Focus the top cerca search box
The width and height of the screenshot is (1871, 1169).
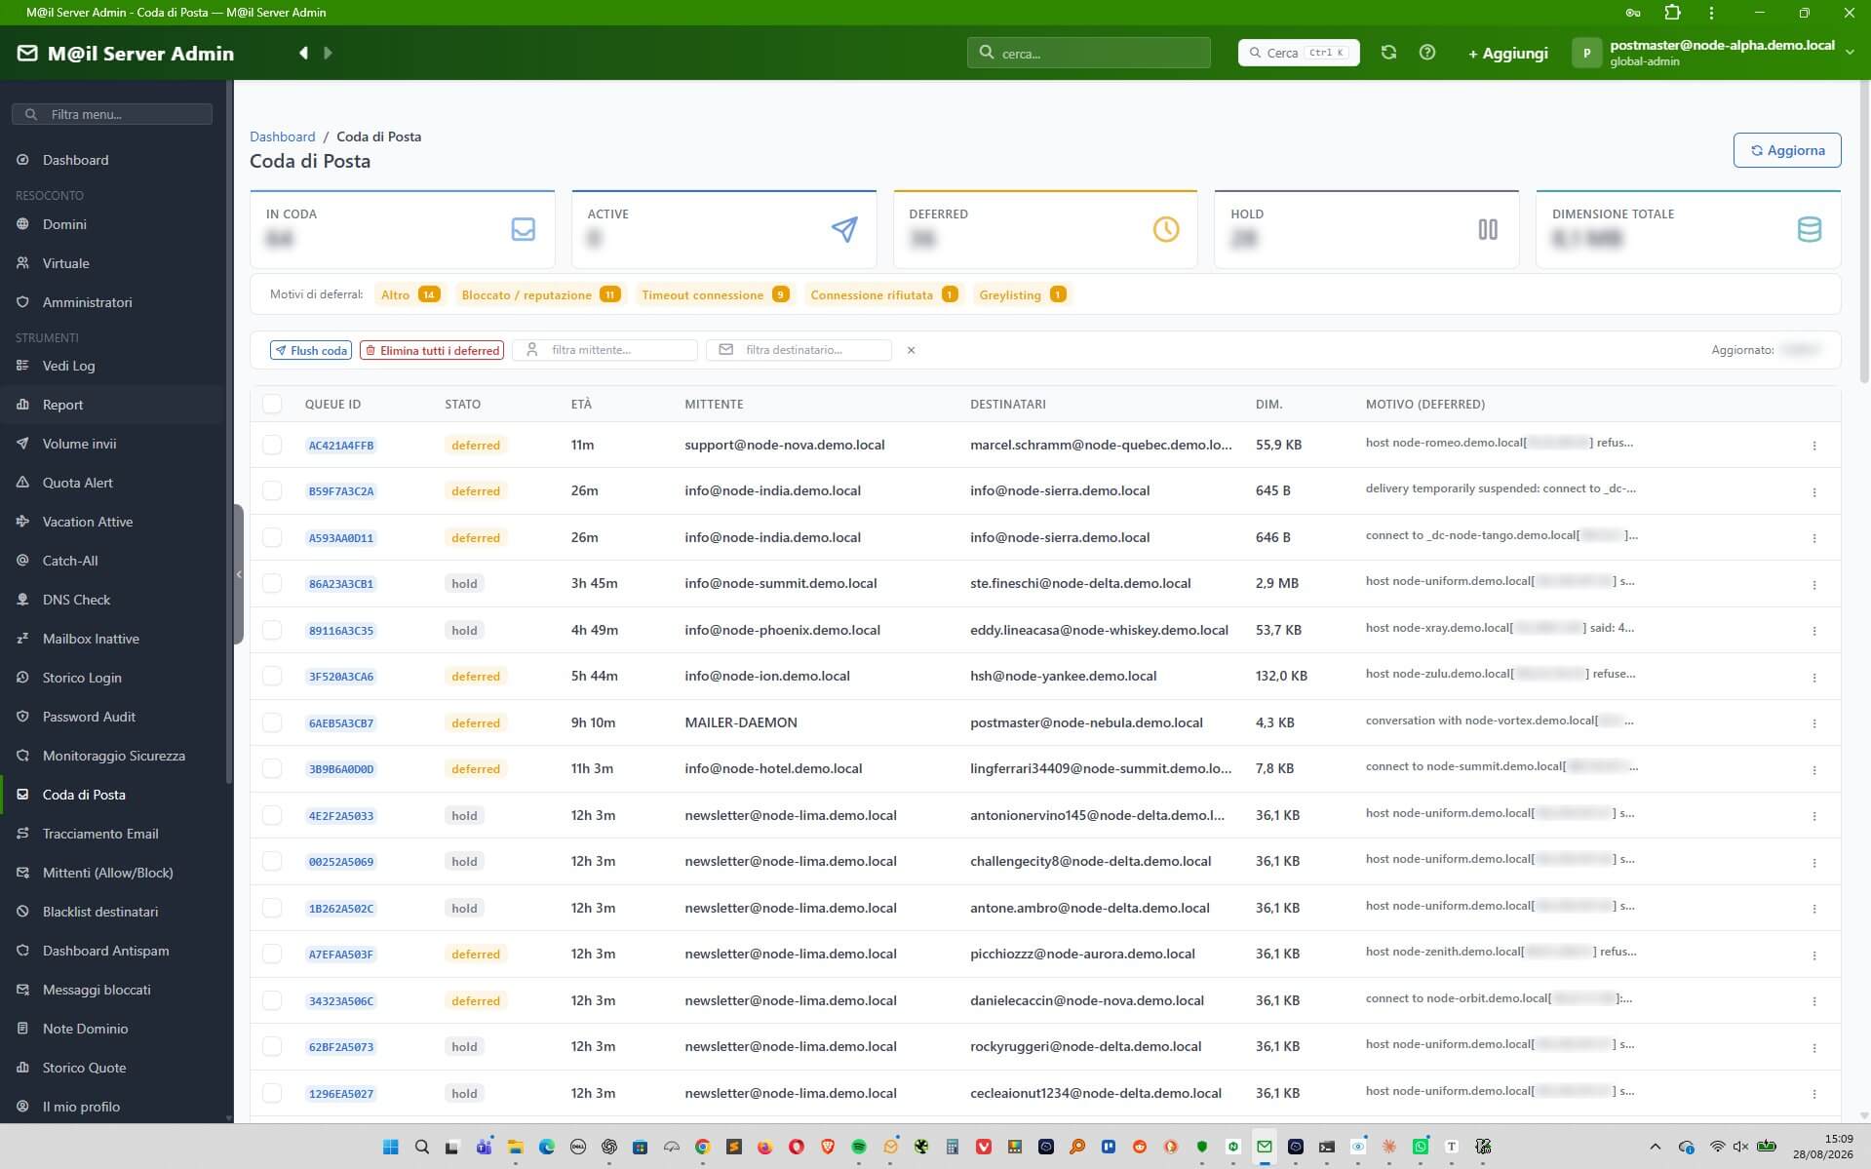(x=1088, y=53)
